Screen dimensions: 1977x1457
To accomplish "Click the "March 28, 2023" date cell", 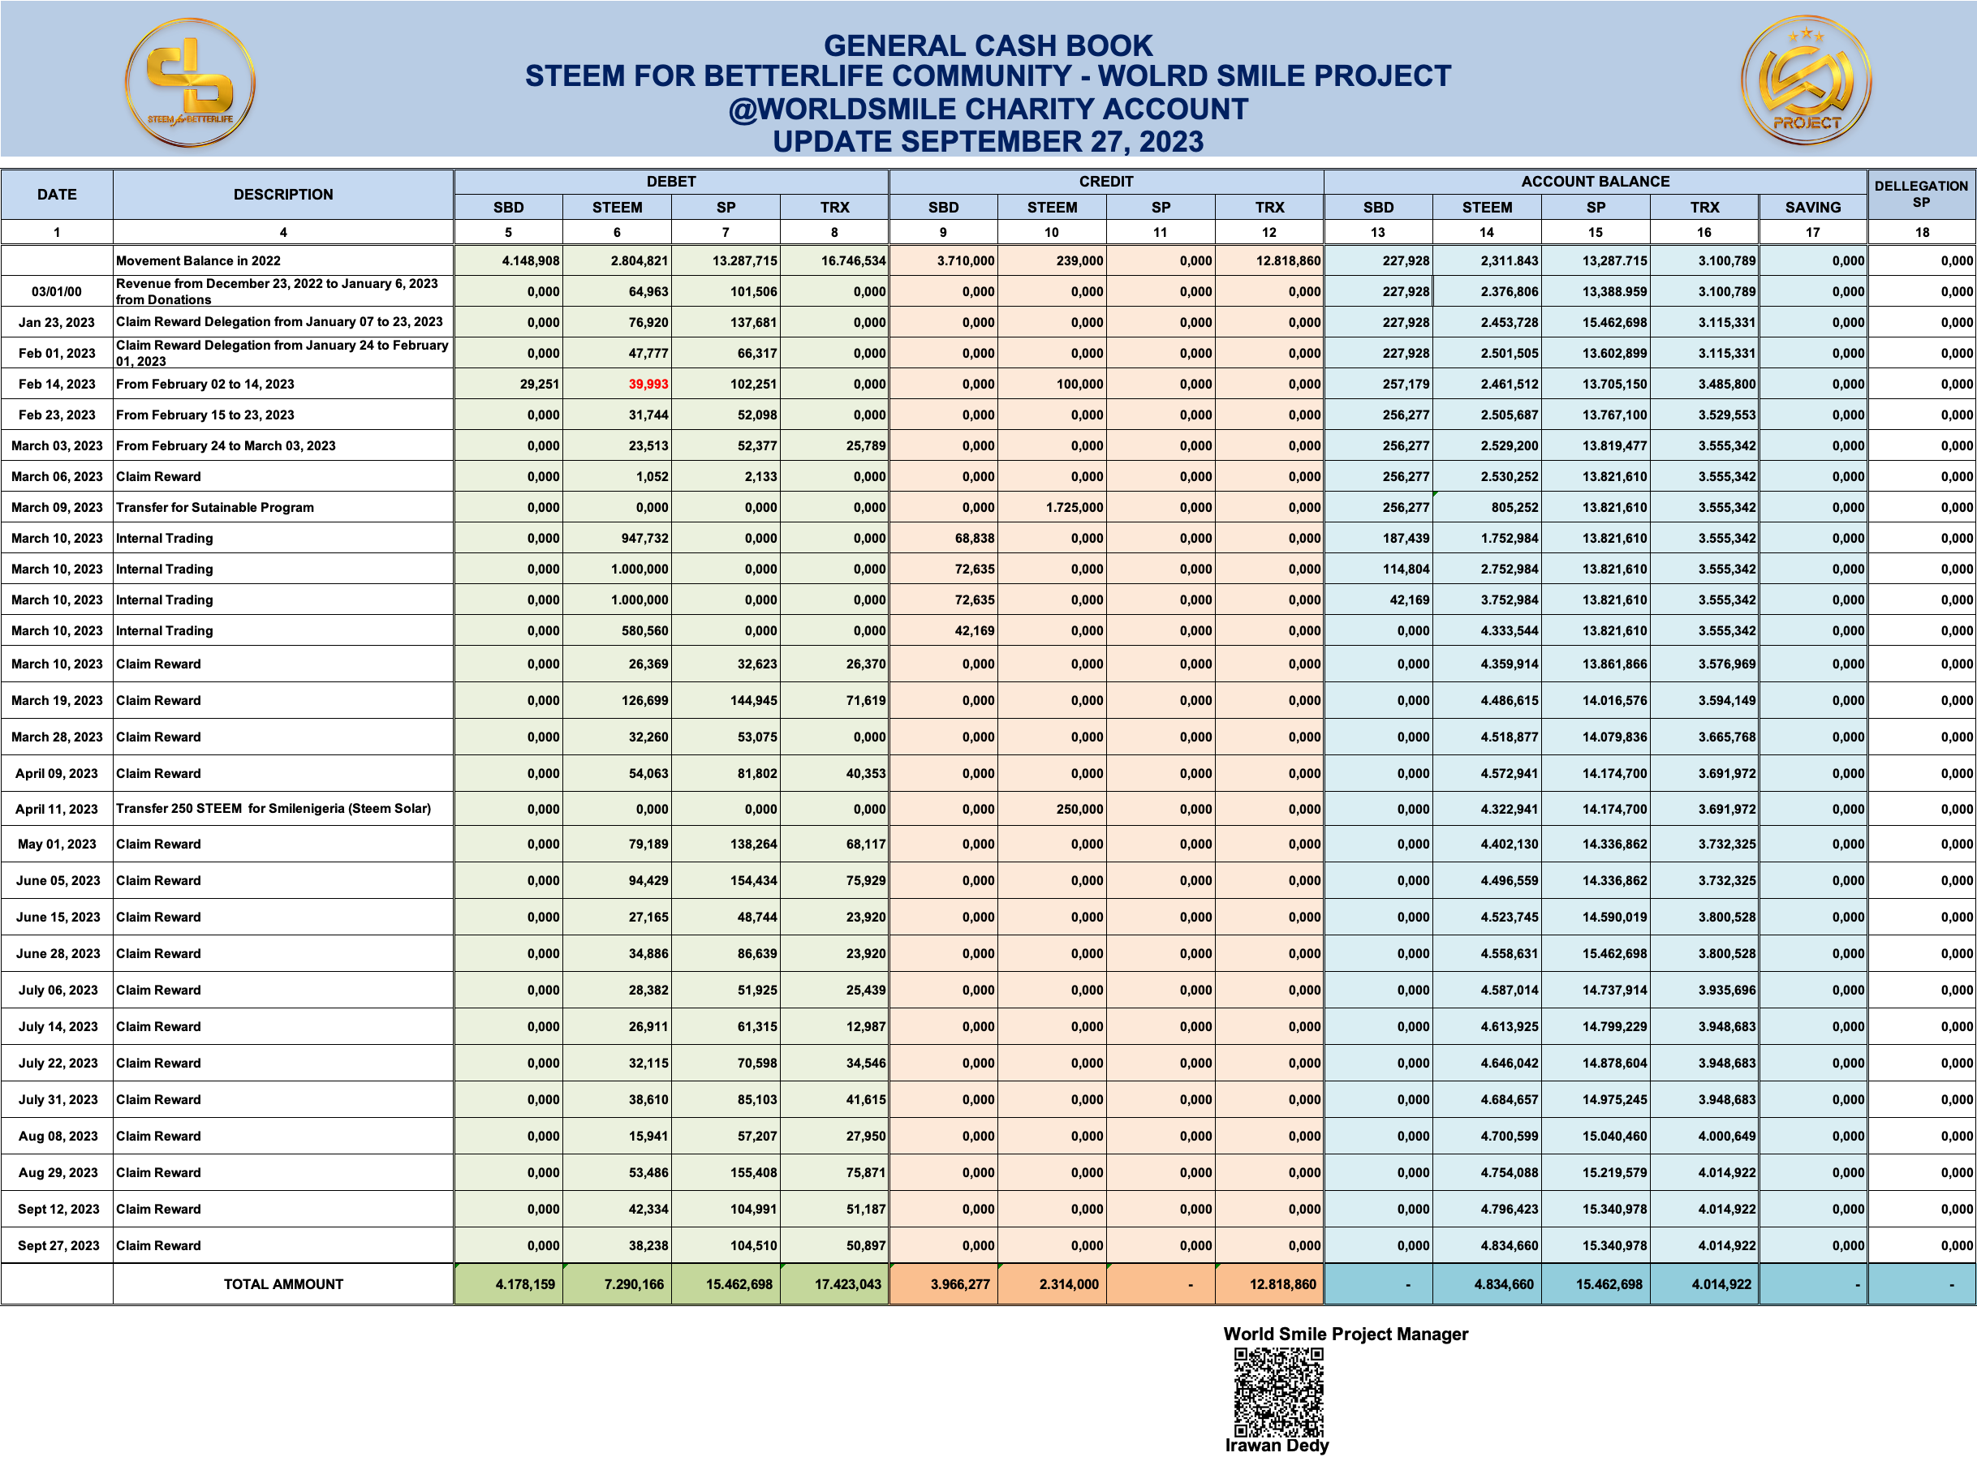I will (x=58, y=737).
